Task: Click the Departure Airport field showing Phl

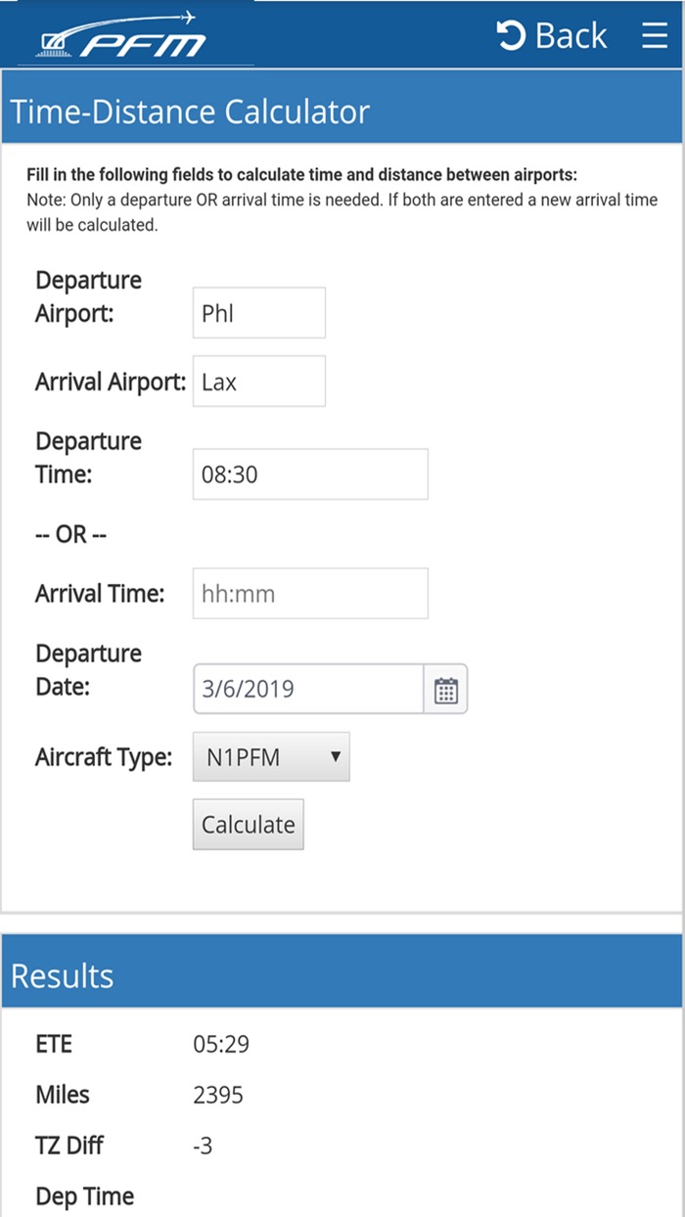Action: [x=258, y=312]
